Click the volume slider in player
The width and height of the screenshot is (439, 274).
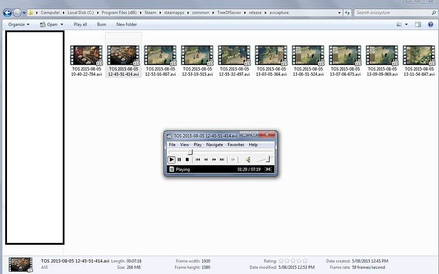click(264, 160)
